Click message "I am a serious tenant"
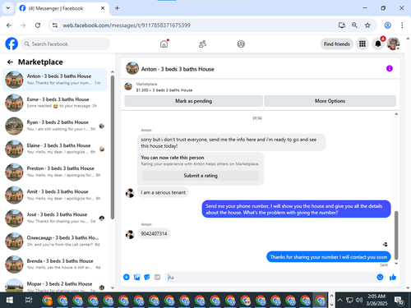This screenshot has width=411, height=308. 163,192
